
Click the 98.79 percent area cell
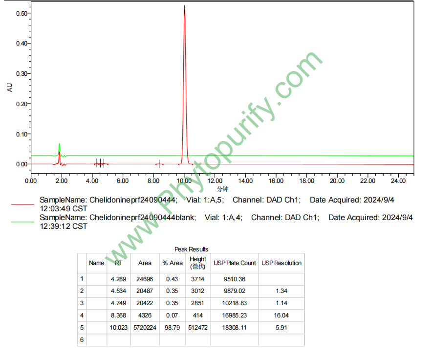(x=173, y=328)
